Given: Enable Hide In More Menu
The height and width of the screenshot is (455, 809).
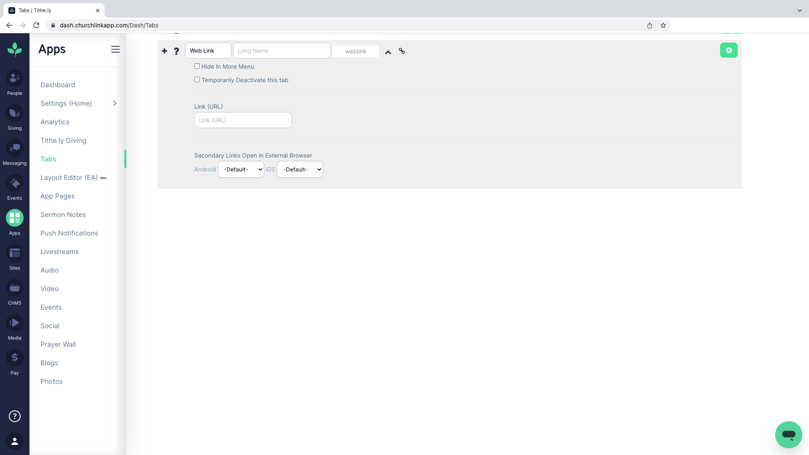Looking at the screenshot, I should (x=197, y=66).
